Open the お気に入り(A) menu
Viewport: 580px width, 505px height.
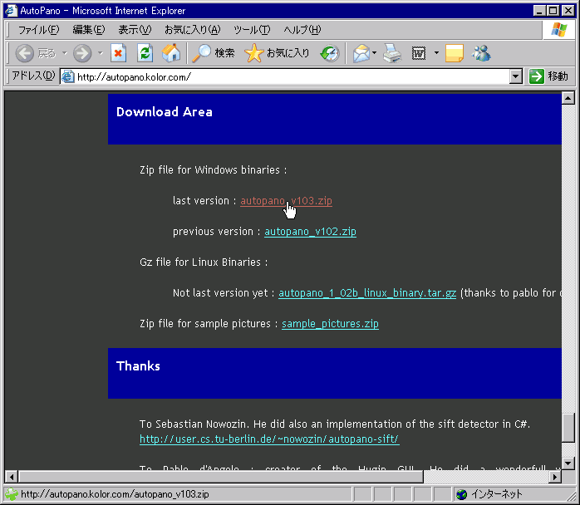pos(192,30)
